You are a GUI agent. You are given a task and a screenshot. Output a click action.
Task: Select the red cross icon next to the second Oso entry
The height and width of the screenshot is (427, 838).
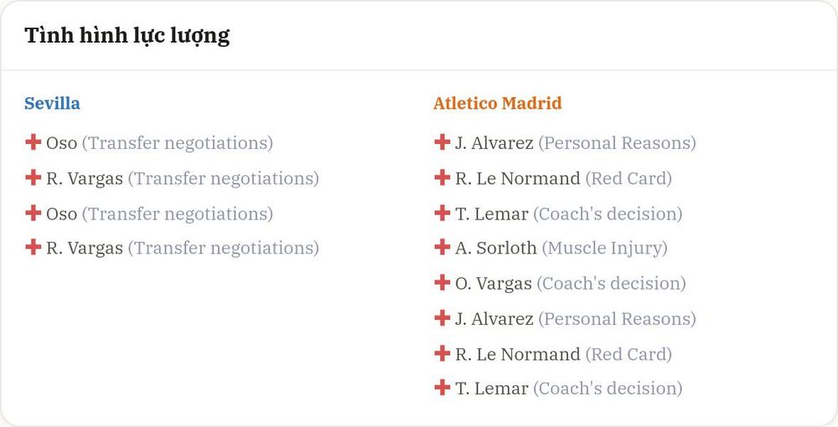coord(34,213)
